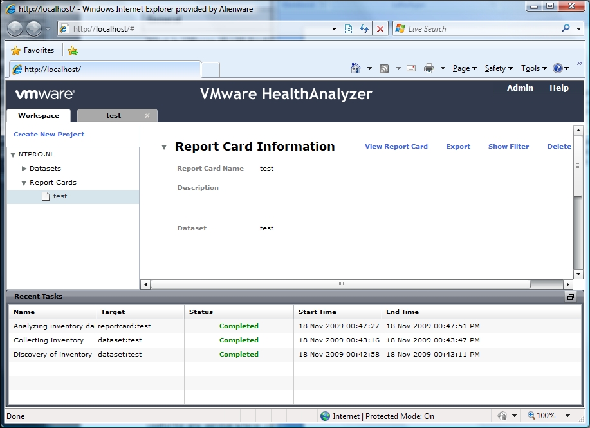Run search with the magnifier icon
This screenshot has height=428, width=590.
566,28
